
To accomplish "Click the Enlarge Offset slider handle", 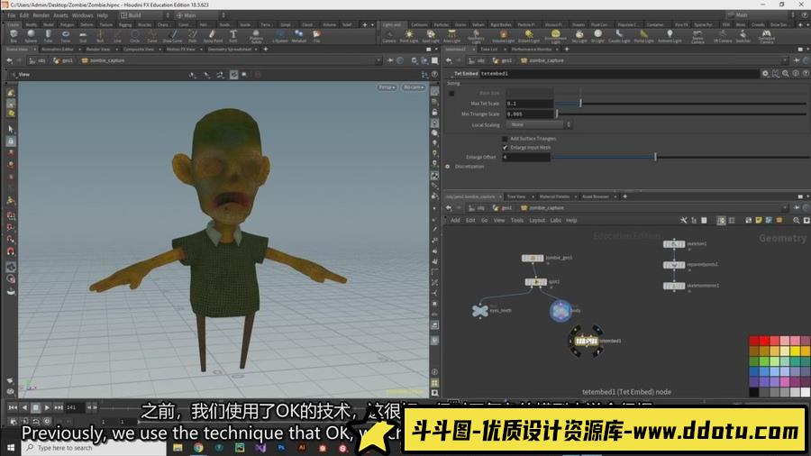I will pyautogui.click(x=655, y=157).
